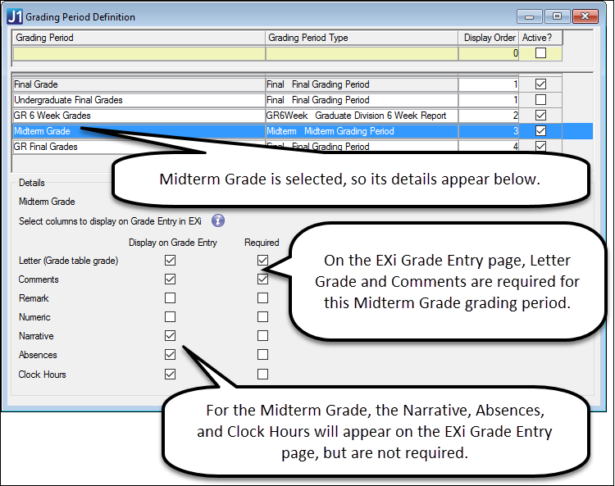Click Graduate Division 6 Week Report type cell
Image resolution: width=615 pixels, height=486 pixels.
(362, 116)
